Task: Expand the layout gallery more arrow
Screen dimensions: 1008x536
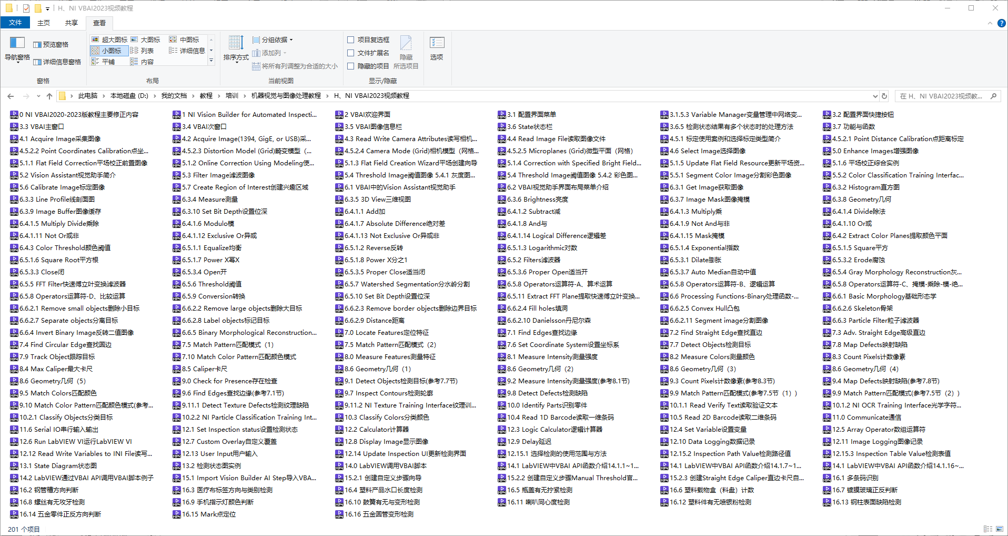Action: pos(211,61)
